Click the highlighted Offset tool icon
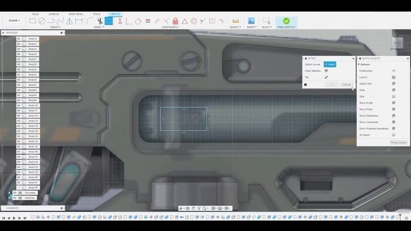Viewport: 411px width, 231px height. point(109,21)
